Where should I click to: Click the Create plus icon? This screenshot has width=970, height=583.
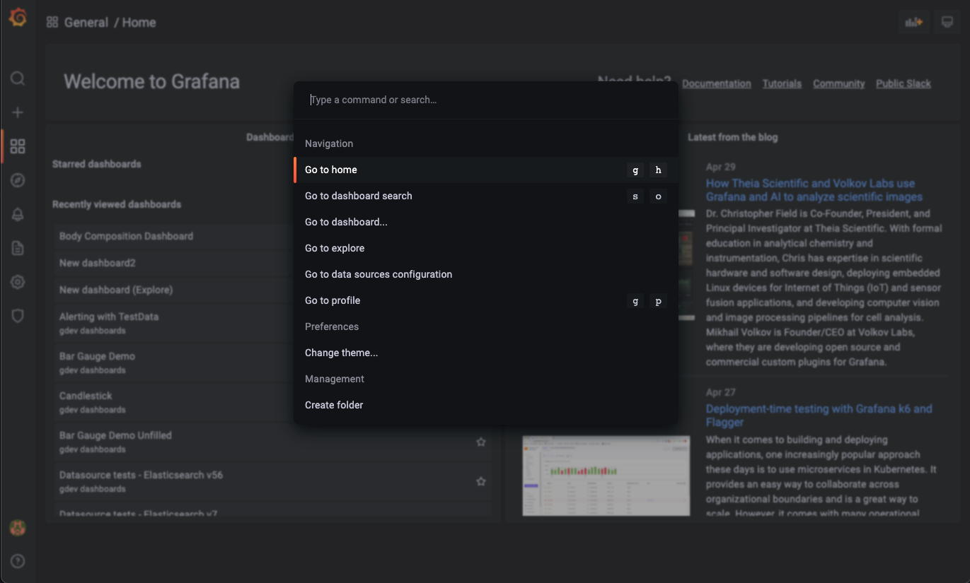pyautogui.click(x=18, y=112)
